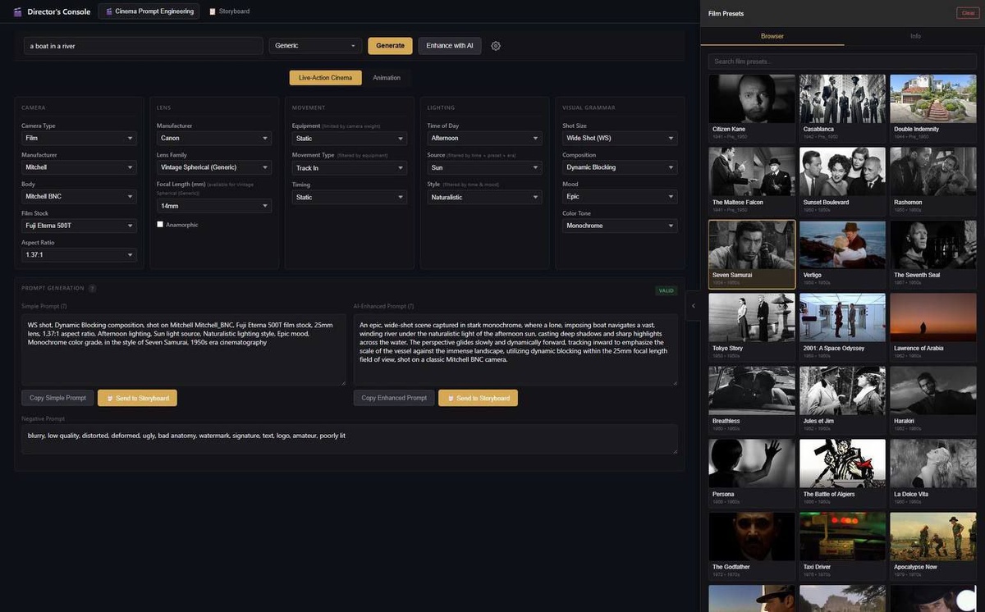The width and height of the screenshot is (985, 612).
Task: Click into the Simple Prompt text area
Action: coord(184,349)
